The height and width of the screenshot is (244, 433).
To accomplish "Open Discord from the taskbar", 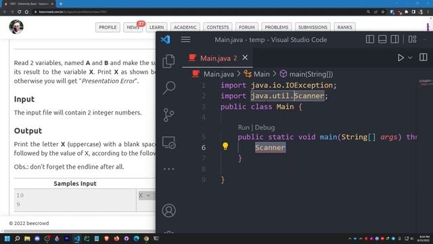I will click(37, 239).
